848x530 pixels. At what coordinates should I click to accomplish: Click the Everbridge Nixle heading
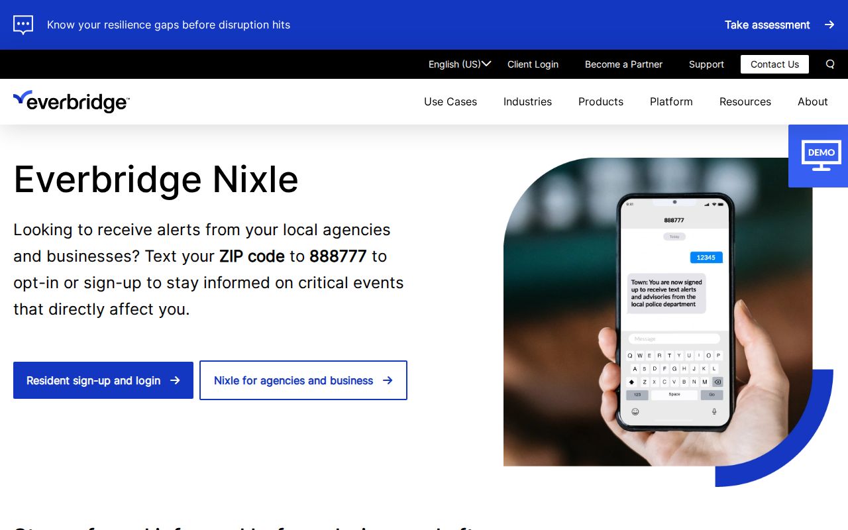156,179
